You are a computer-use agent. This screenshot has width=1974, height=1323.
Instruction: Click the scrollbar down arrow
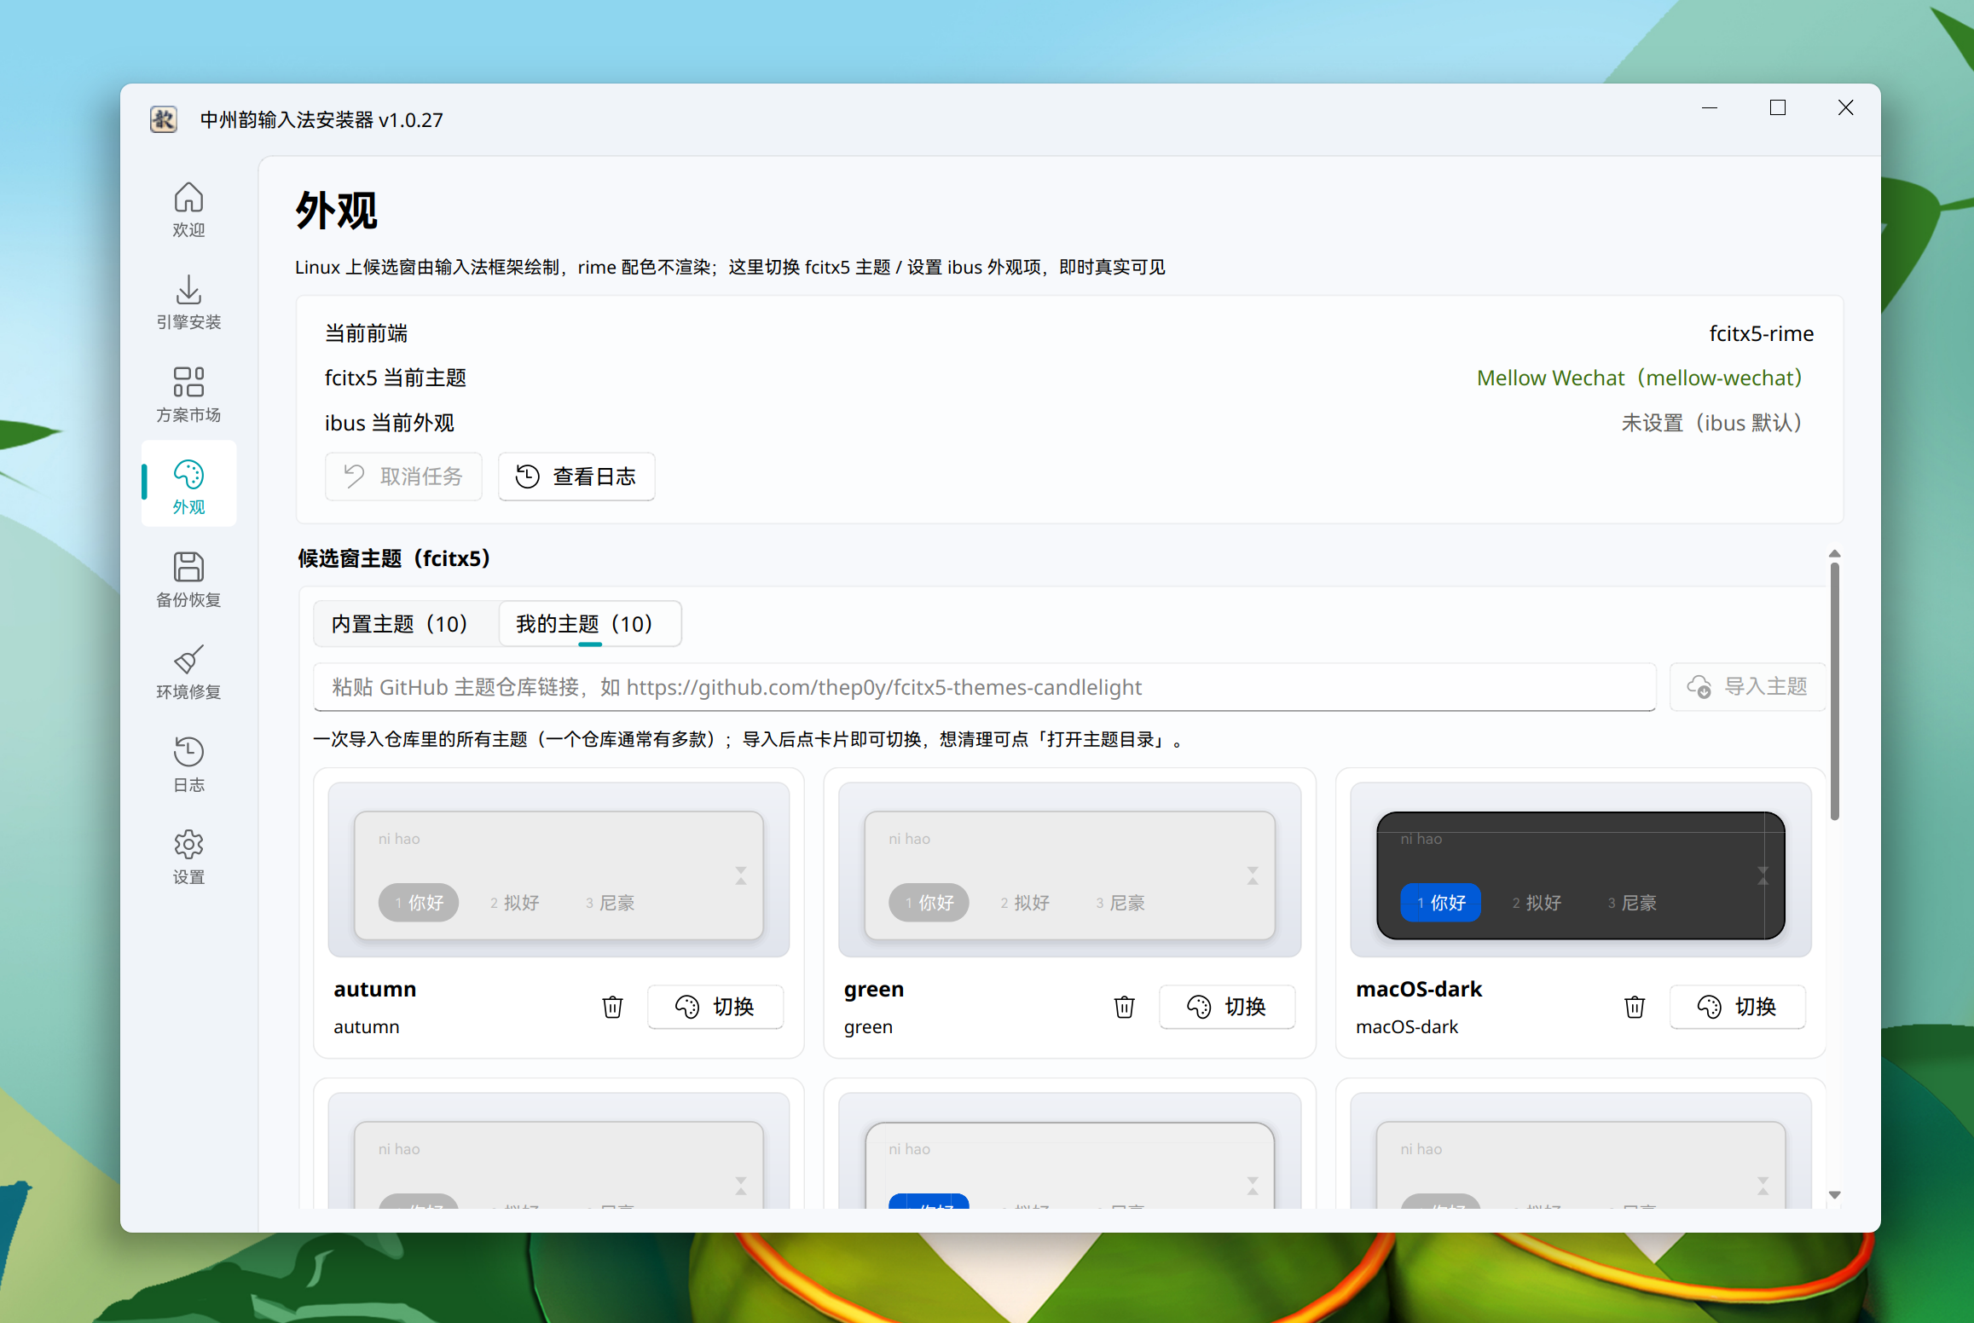point(1834,1195)
